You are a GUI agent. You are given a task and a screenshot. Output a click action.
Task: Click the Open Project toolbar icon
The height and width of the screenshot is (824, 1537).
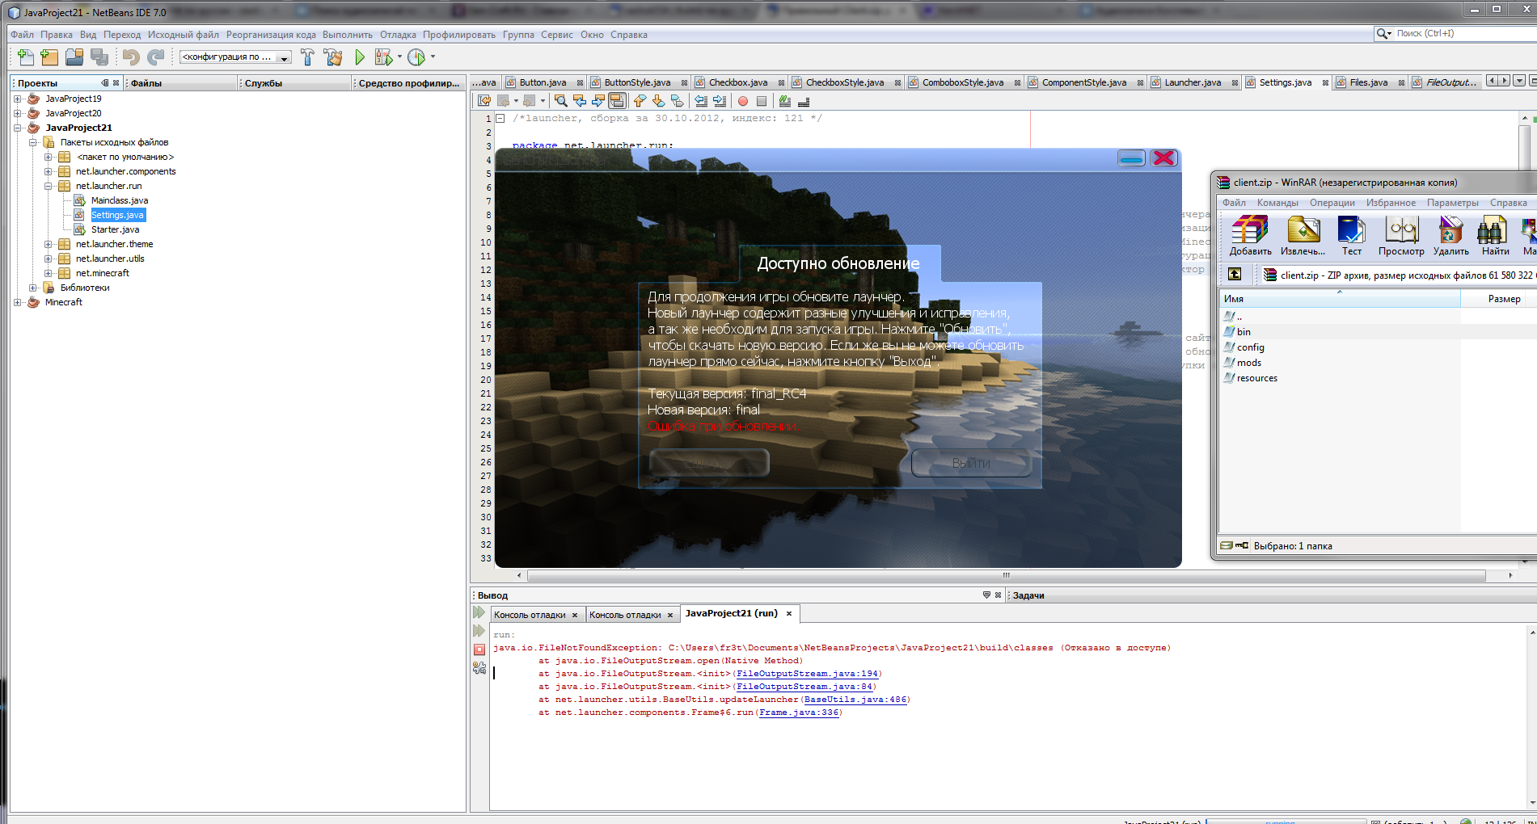(74, 57)
